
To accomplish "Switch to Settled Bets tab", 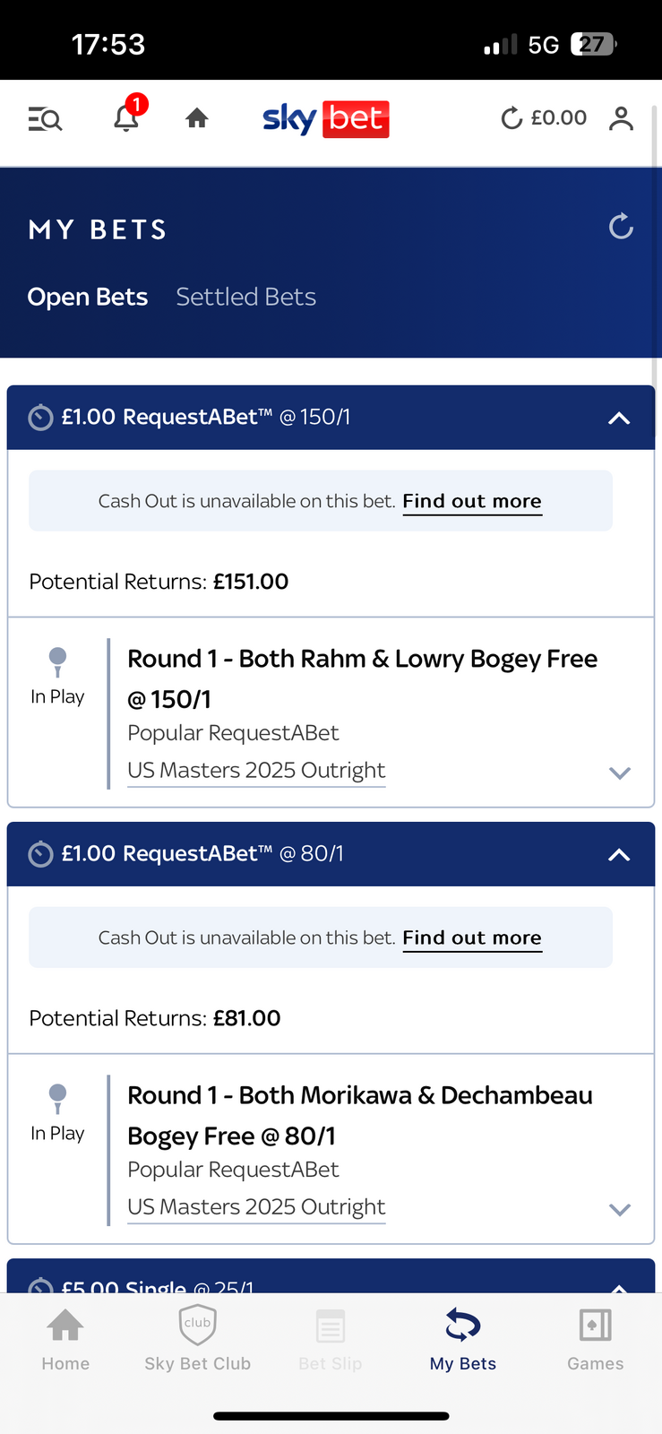I will (x=245, y=297).
